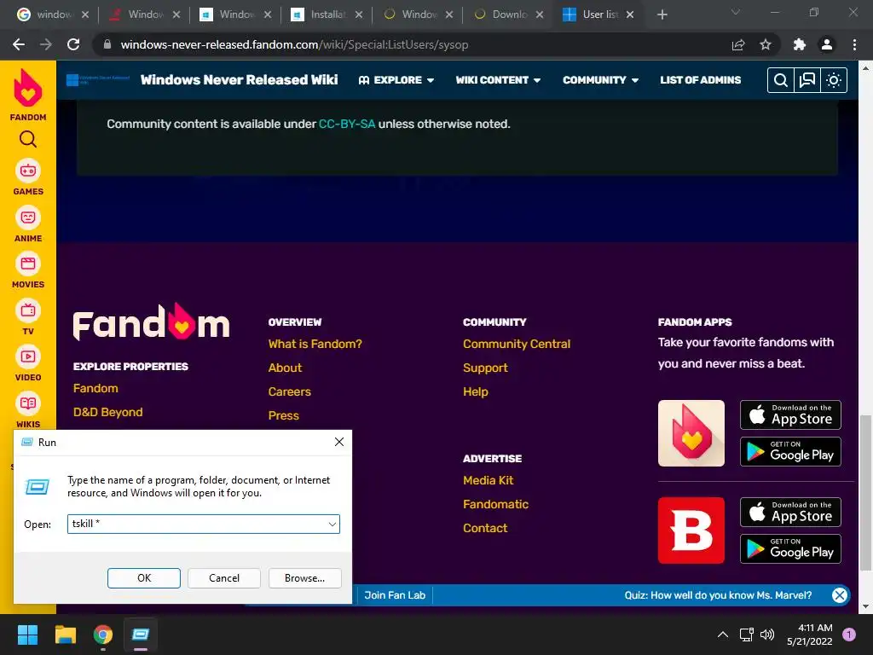Open the Community Central link
This screenshot has width=873, height=655.
517,345
